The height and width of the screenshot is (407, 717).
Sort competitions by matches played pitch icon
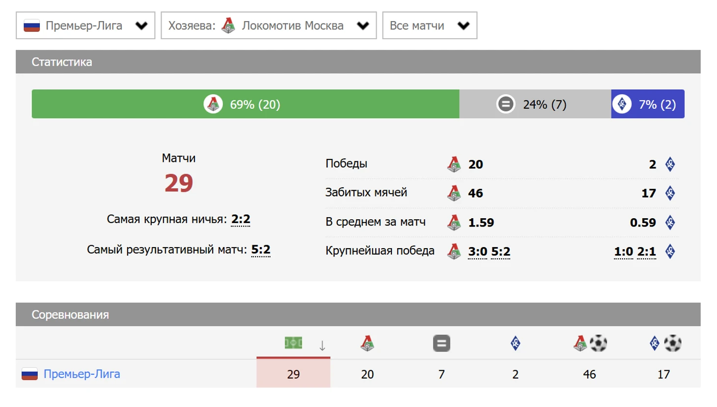293,343
